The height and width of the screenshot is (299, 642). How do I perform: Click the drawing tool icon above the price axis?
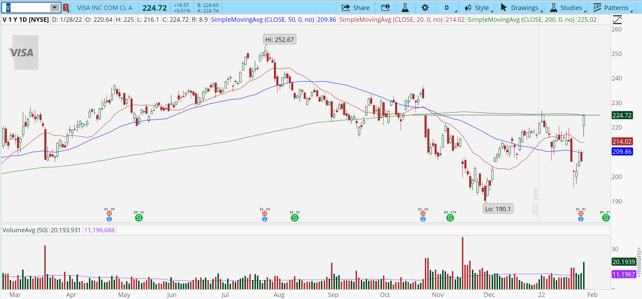tap(617, 20)
